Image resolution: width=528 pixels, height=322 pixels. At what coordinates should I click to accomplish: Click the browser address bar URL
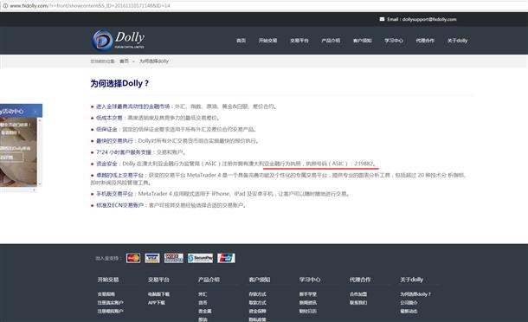90,6
